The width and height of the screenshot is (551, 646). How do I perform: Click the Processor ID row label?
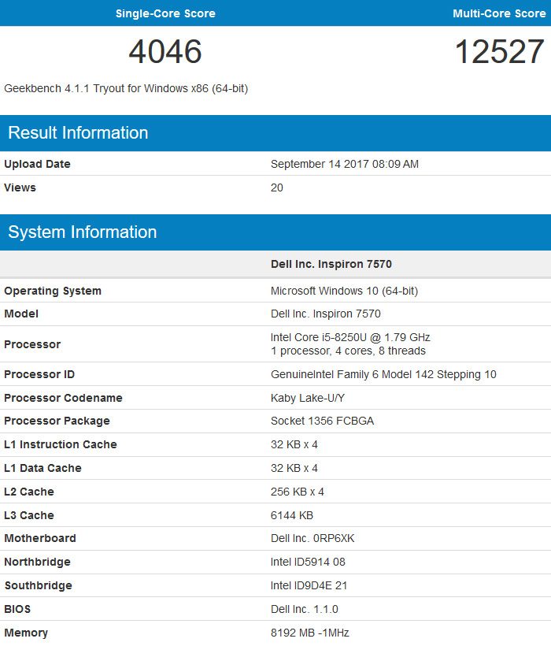tap(39, 374)
